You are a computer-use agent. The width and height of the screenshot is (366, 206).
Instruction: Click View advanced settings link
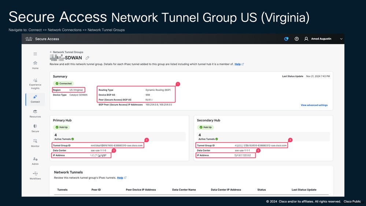[314, 105]
